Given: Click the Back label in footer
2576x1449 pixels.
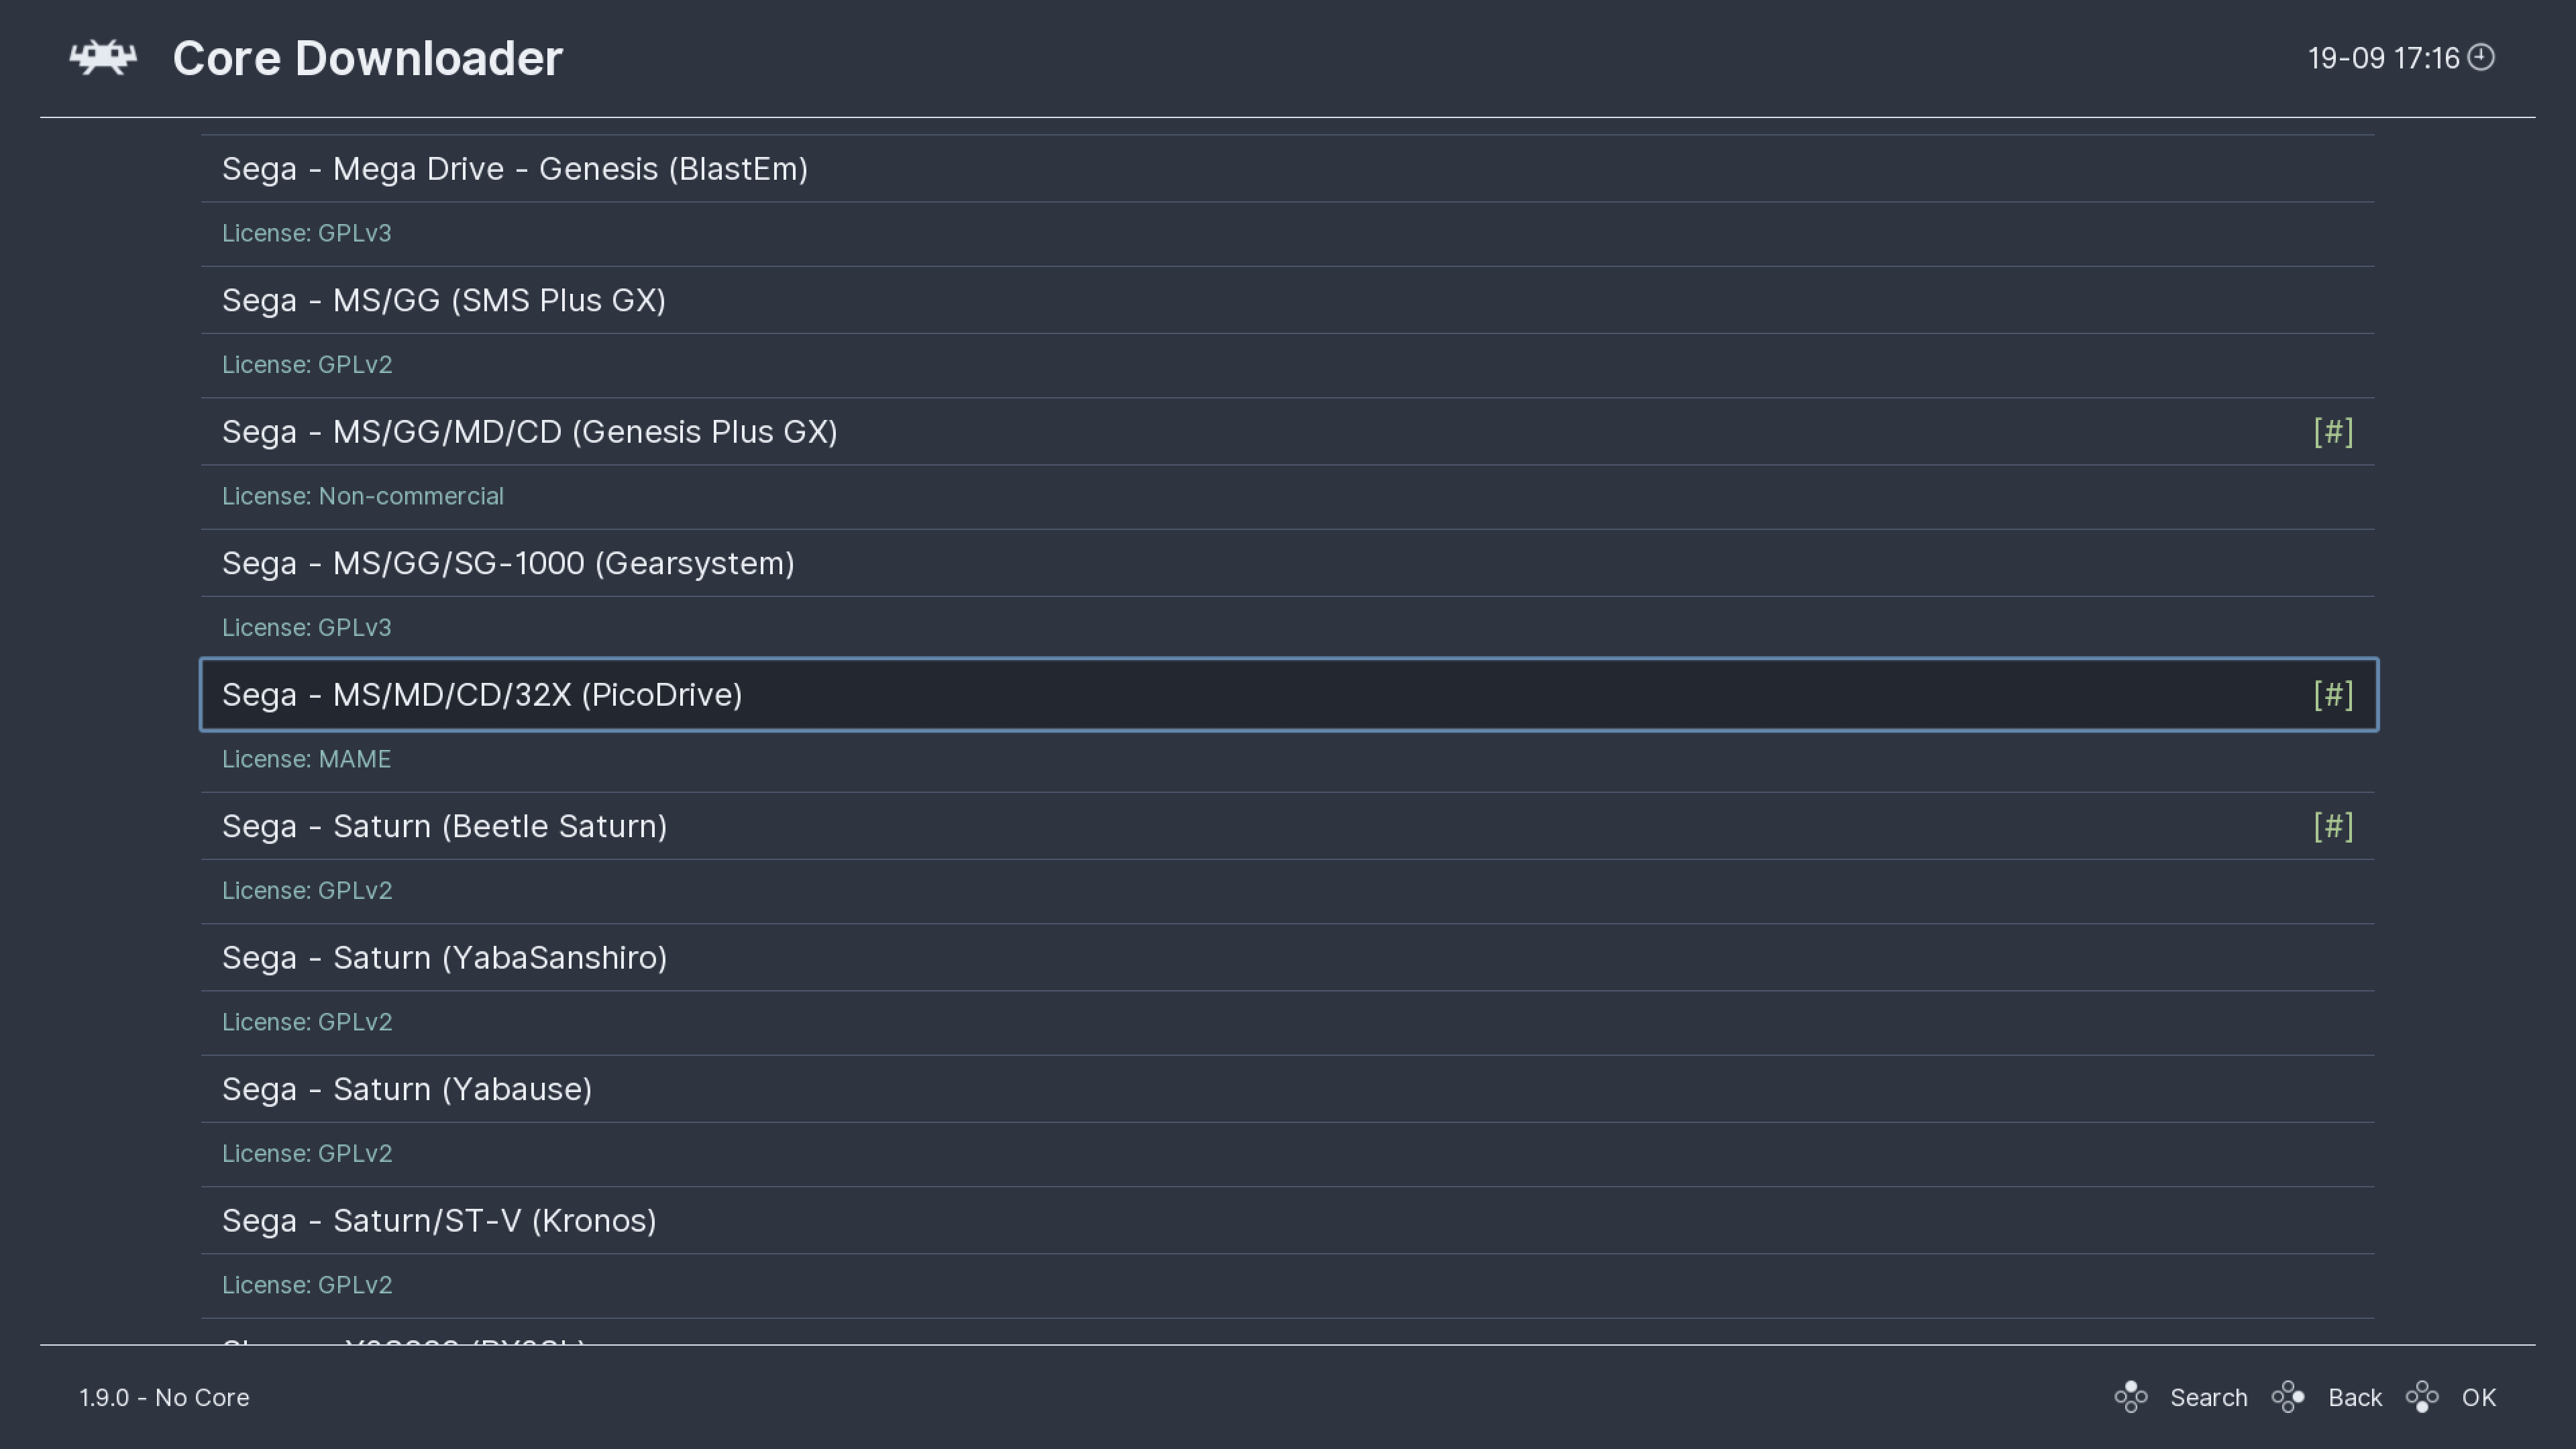Looking at the screenshot, I should pyautogui.click(x=2354, y=1397).
